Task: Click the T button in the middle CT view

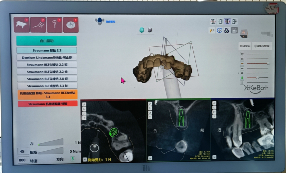Action: [150, 117]
